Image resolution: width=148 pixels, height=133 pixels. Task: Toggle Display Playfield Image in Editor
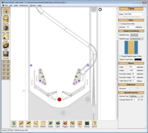(x=120, y=56)
